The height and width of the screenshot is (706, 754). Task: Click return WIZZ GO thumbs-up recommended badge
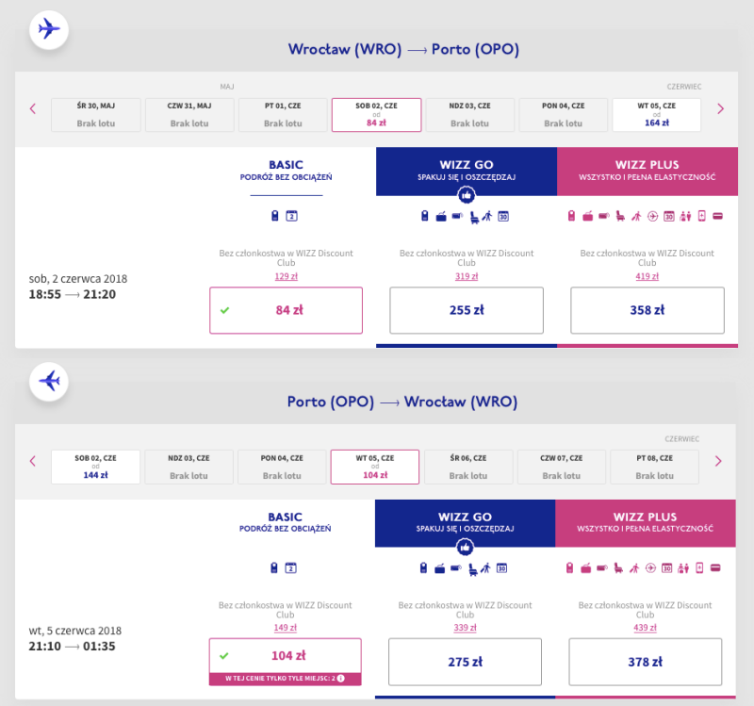pyautogui.click(x=465, y=547)
